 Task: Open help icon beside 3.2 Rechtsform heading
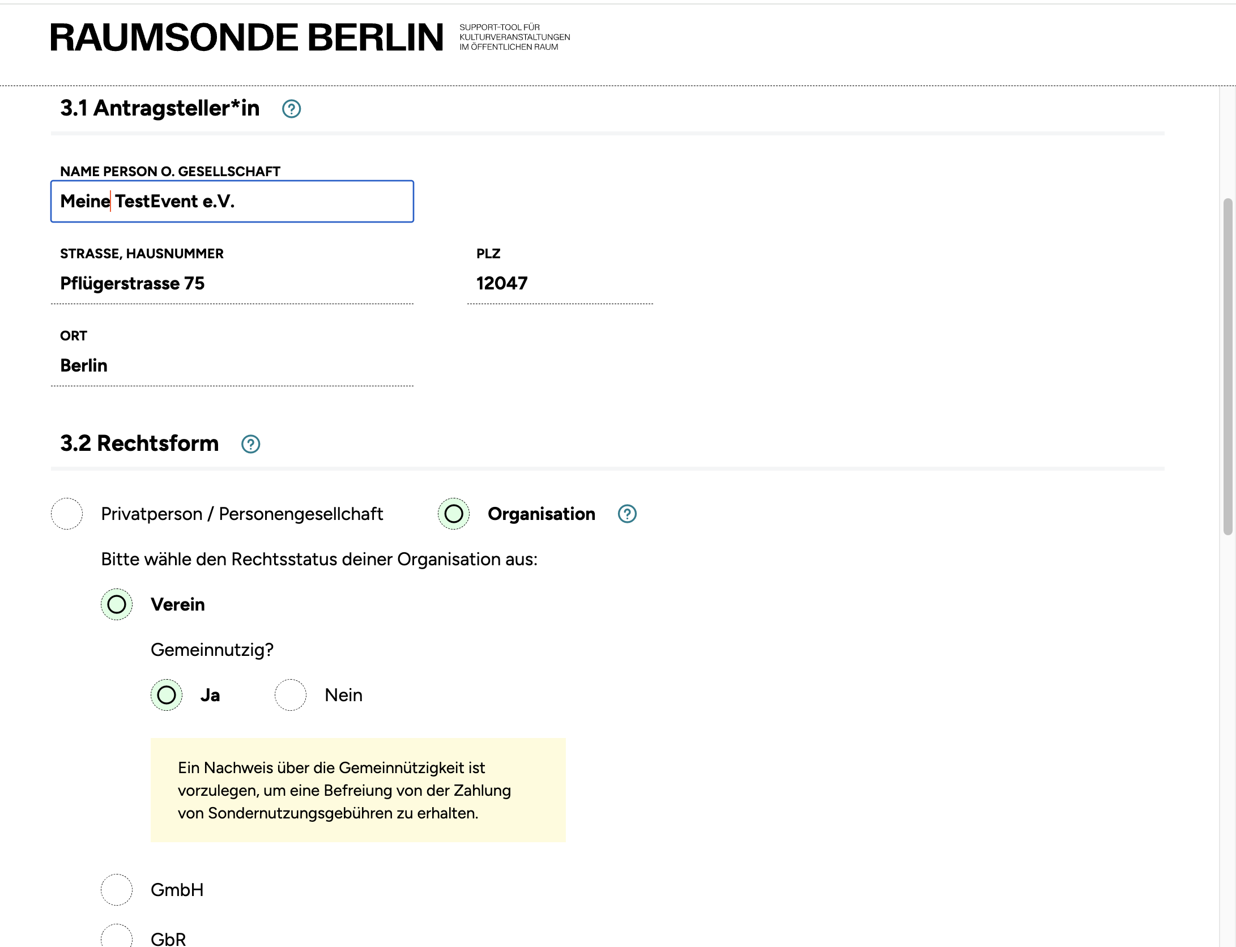click(x=250, y=444)
